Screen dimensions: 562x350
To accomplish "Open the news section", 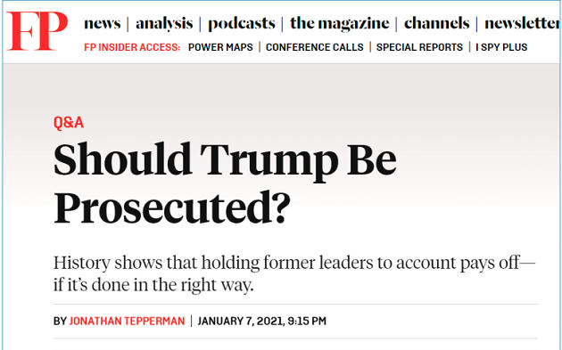I will [x=103, y=24].
